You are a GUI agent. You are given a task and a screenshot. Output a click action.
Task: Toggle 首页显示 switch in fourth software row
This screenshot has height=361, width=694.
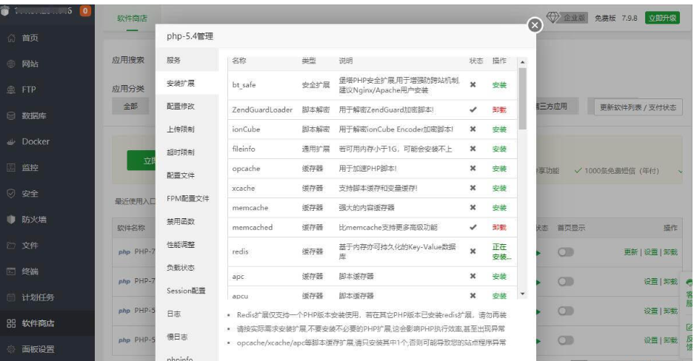point(566,340)
